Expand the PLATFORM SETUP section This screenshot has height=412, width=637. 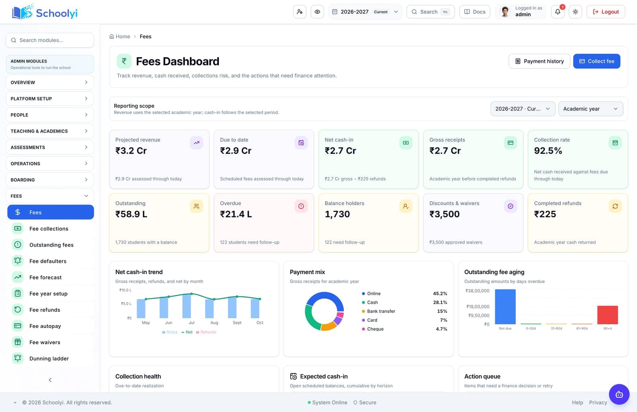click(50, 99)
